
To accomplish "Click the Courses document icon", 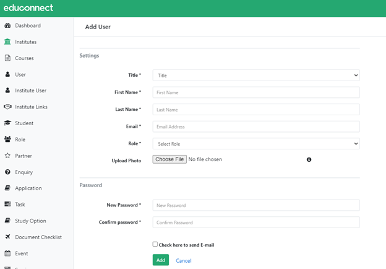I will click(7, 58).
